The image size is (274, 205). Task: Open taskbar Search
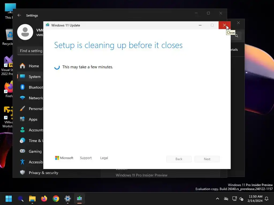point(21,199)
